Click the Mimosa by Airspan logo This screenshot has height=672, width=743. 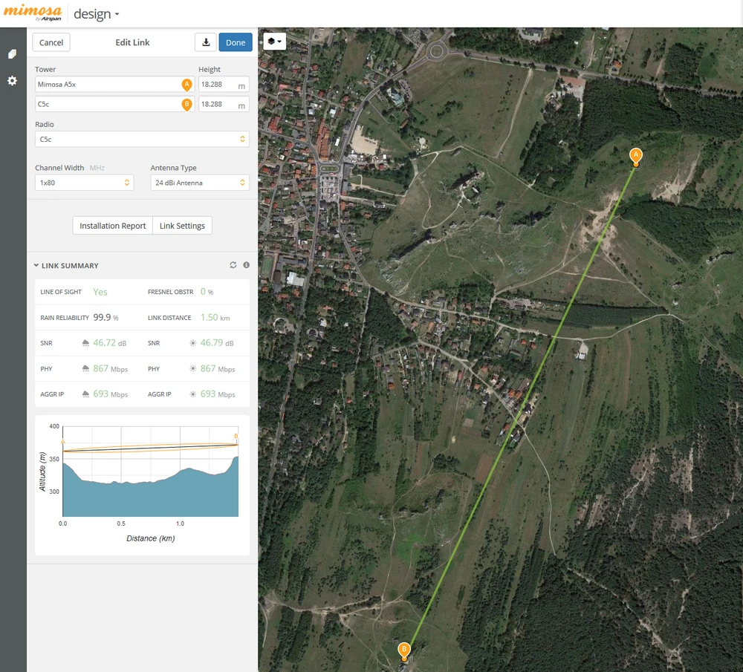32,13
